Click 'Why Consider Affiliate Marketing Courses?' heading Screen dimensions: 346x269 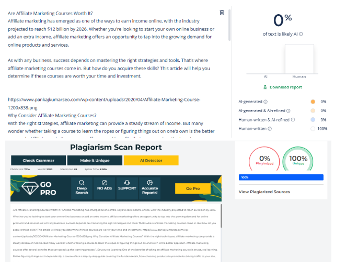point(52,115)
